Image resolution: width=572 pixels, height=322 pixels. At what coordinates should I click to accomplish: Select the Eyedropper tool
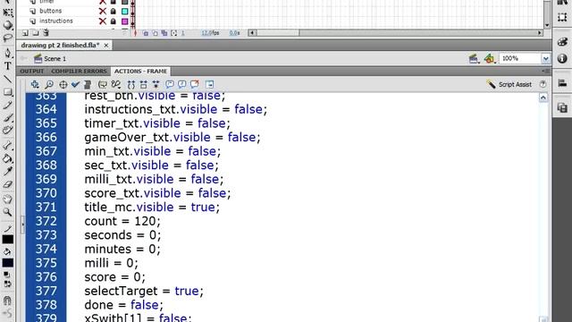7,171
